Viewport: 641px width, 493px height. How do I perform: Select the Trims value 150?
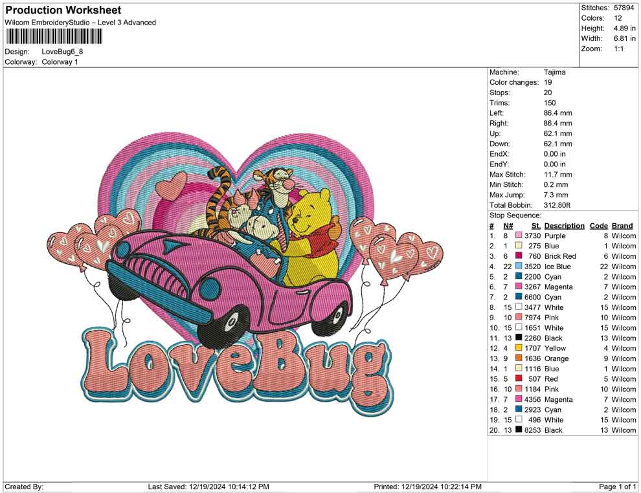coord(550,102)
